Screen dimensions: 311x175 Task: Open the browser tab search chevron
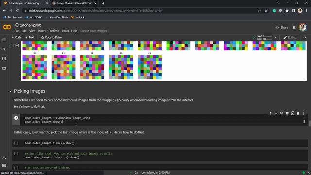click(278, 3)
